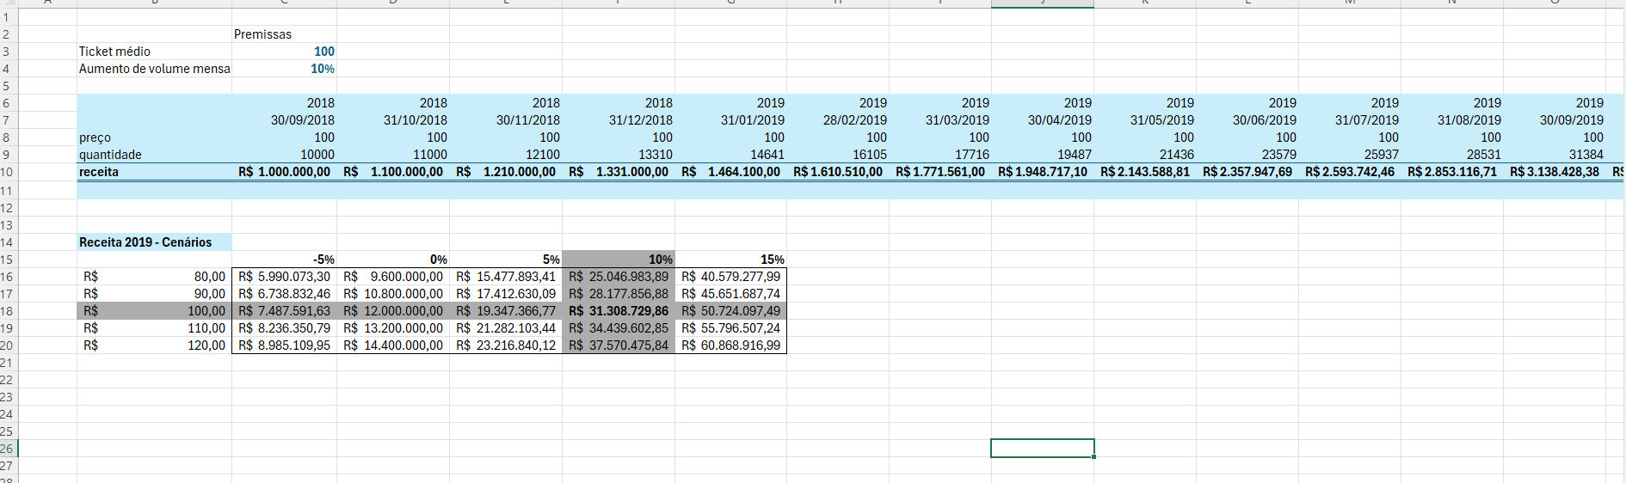Select the quantidade value 21436

coord(1145,155)
